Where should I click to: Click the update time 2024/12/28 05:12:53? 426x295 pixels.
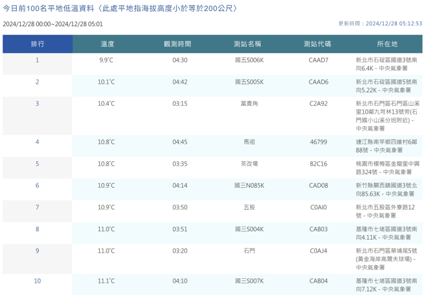(x=394, y=23)
